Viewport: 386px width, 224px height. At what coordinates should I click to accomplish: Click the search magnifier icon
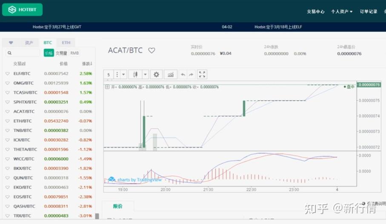[x=9, y=53]
